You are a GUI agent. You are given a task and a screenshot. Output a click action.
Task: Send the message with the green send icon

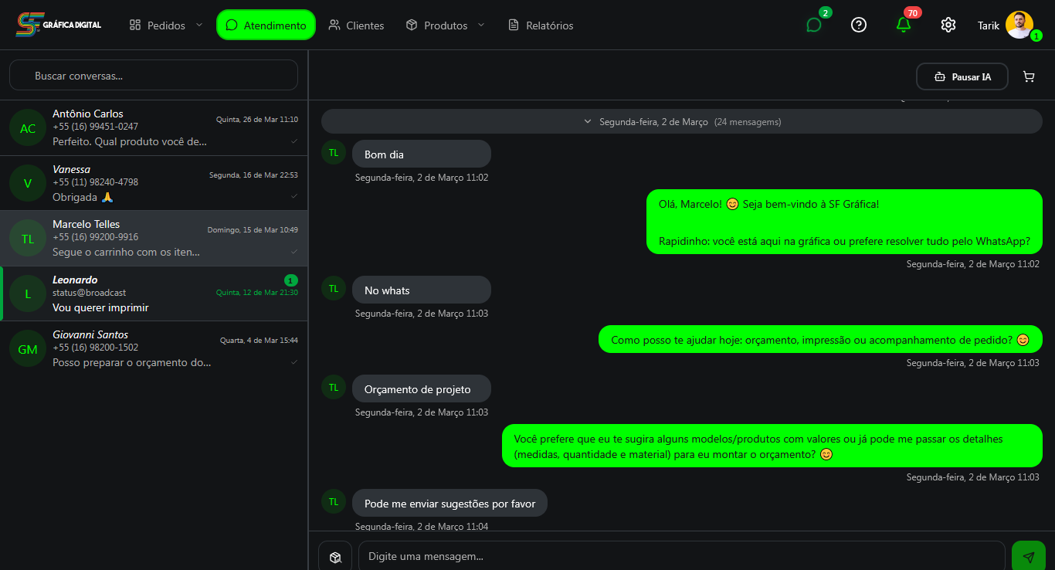click(1028, 556)
